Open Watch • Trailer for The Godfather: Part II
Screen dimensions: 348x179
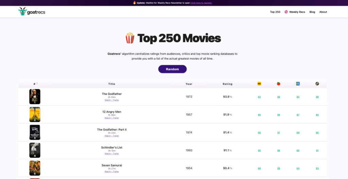pyautogui.click(x=111, y=136)
